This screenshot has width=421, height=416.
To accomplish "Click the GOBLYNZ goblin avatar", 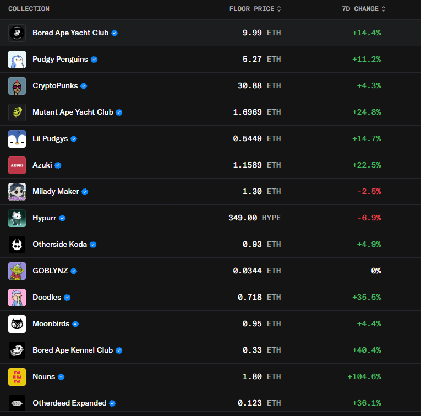I will 17,271.
